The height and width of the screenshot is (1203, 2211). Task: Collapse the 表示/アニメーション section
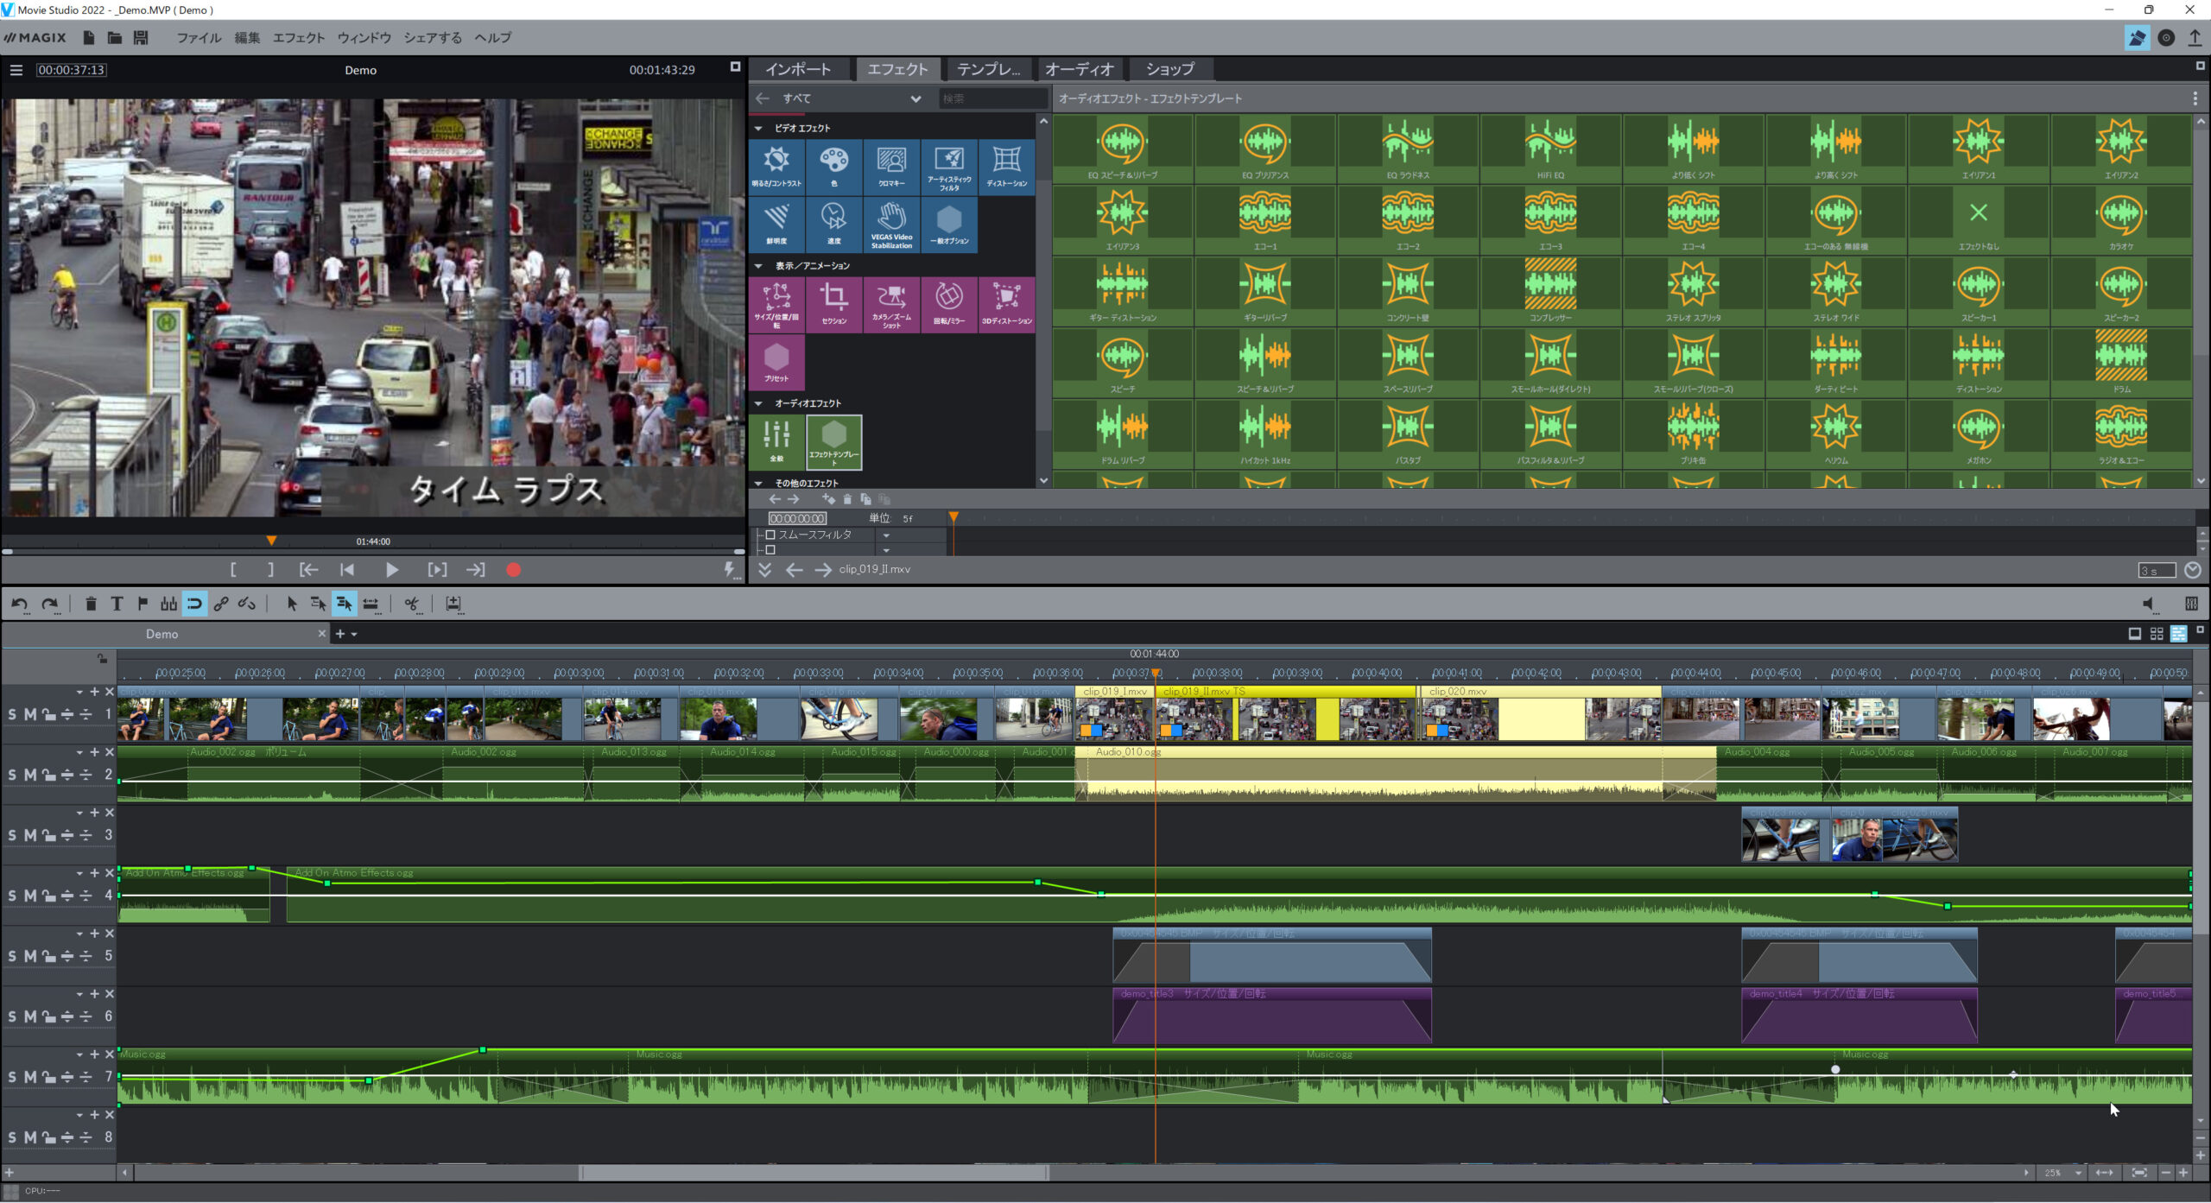coord(758,266)
